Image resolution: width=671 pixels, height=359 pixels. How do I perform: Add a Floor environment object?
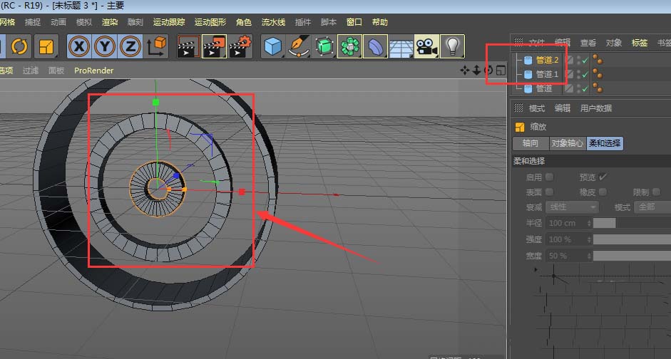click(x=401, y=46)
